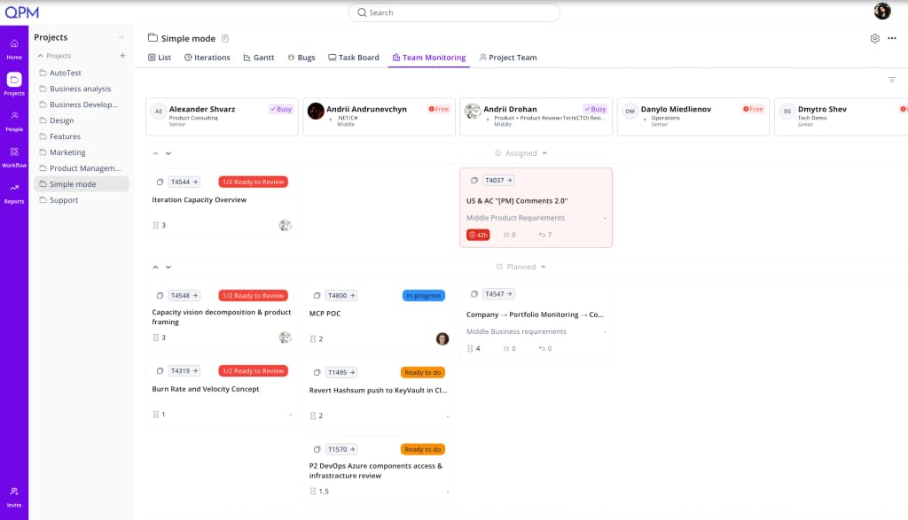Click the assignee avatar on MCP POC card
This screenshot has width=908, height=520.
[442, 339]
